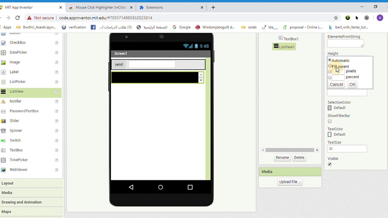388x218 pixels.
Task: Bookmark this page with star icon
Action: (336, 18)
